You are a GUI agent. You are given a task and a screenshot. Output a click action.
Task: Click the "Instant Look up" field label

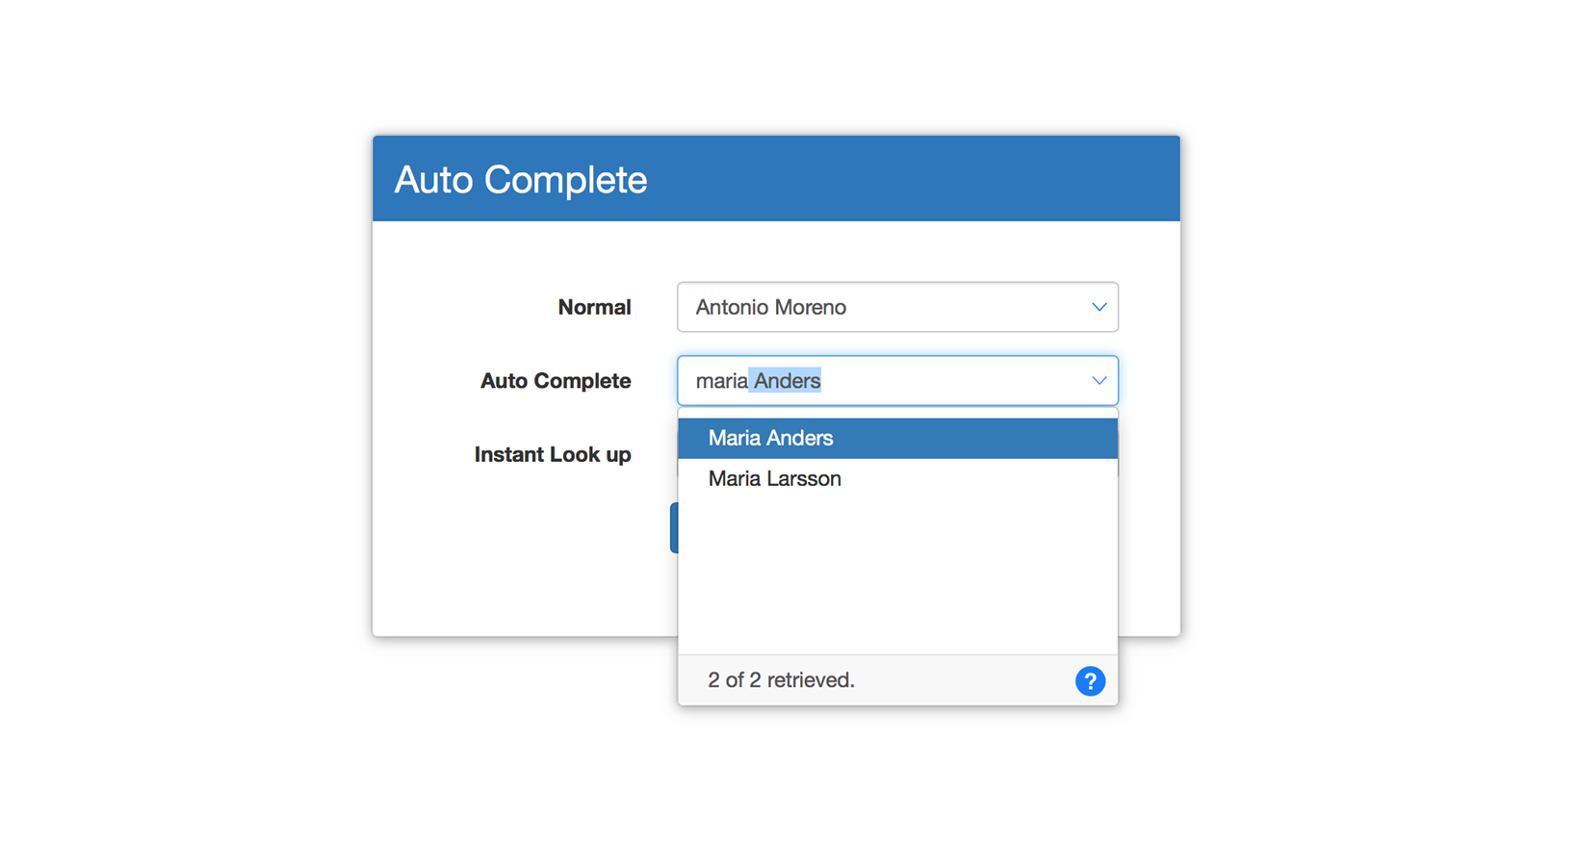pos(553,454)
